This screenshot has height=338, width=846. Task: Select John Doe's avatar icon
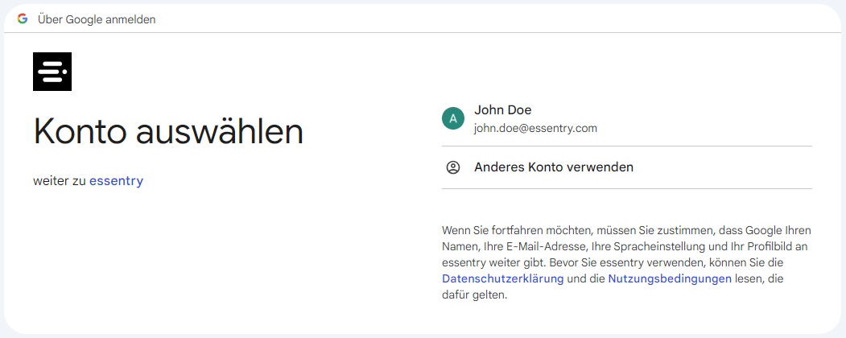[453, 118]
